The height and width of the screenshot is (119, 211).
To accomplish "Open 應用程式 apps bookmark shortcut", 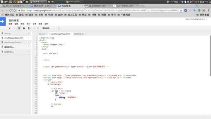I will 8,15.
